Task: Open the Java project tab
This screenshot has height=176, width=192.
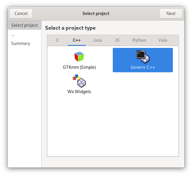Action: [97, 40]
